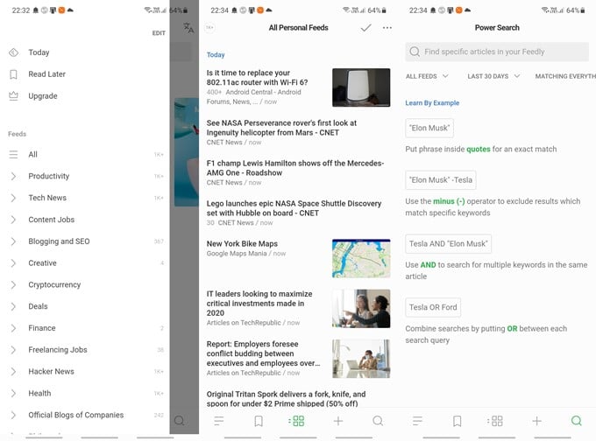Viewport: 596px width, 441px height.
Task: Open the MATCHING EVERYTHING dropdown
Action: coord(565,76)
